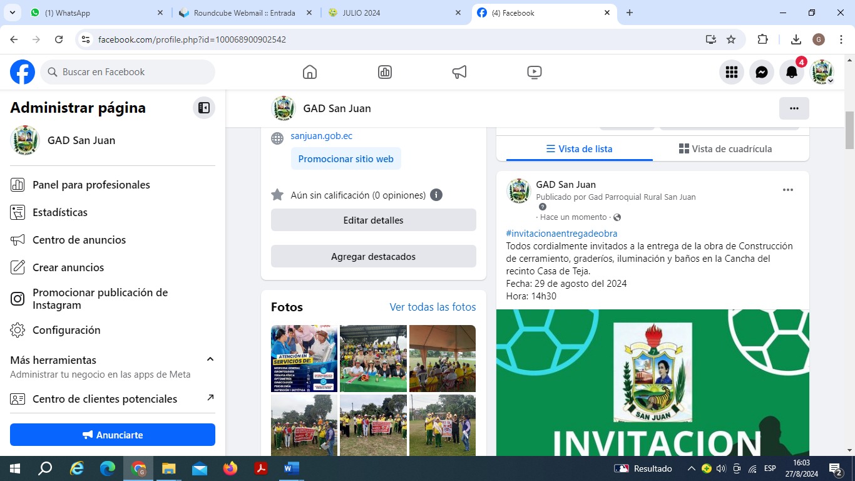Click the professional dashboard chart icon in navigation

point(385,72)
